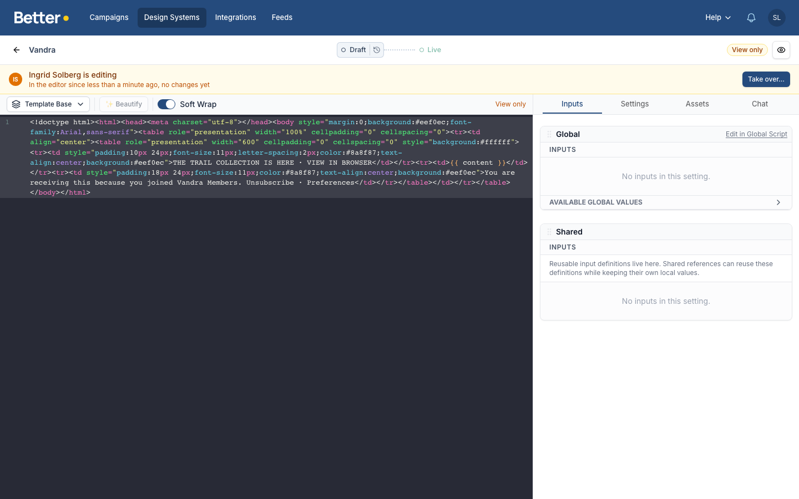Click the version history clock icon
Viewport: 799px width, 499px height.
tap(377, 50)
